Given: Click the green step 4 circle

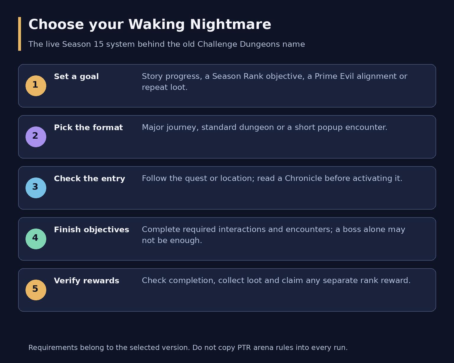Looking at the screenshot, I should pyautogui.click(x=36, y=239).
